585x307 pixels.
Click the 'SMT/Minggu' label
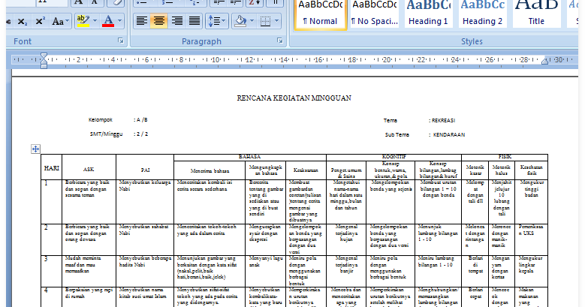tap(106, 134)
